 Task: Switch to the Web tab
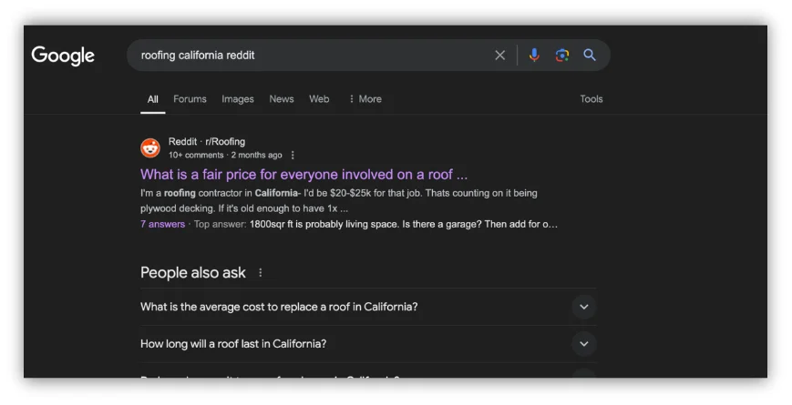tap(319, 99)
